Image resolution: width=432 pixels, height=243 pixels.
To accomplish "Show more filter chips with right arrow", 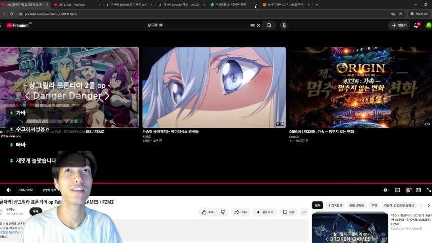I will click(x=428, y=205).
